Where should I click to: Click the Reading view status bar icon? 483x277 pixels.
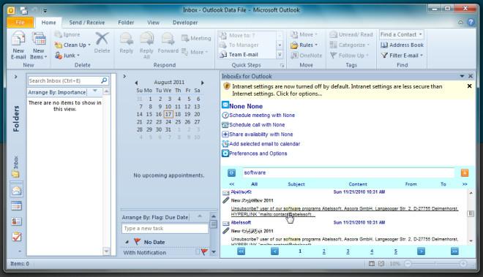(381, 264)
